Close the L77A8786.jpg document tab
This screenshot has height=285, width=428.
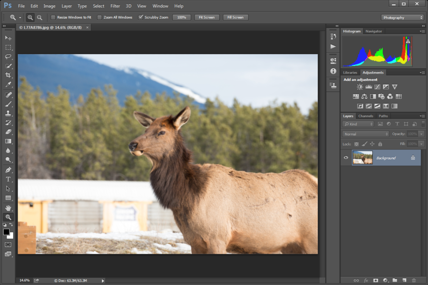88,27
